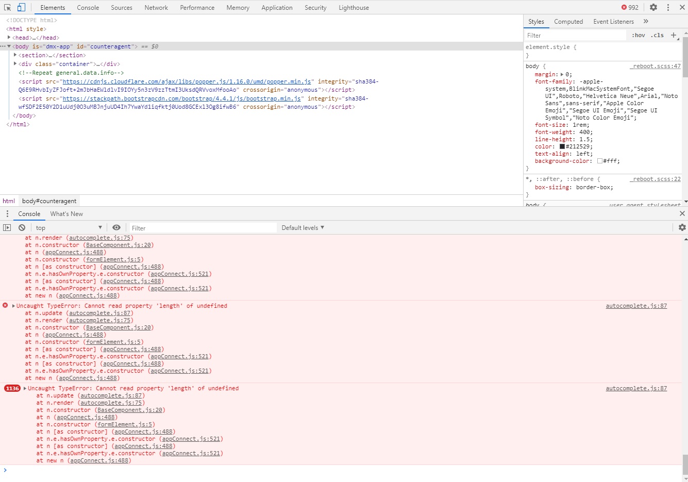Activate the inspect element picker icon

coord(8,7)
